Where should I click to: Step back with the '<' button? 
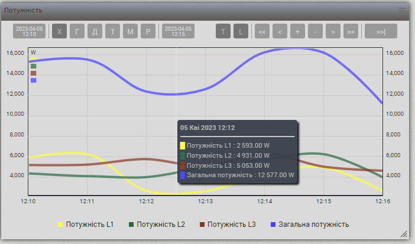tap(280, 31)
